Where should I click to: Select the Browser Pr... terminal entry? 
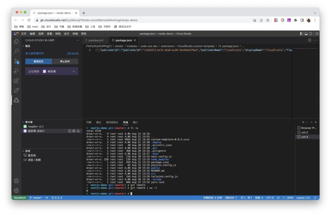coord(307,128)
